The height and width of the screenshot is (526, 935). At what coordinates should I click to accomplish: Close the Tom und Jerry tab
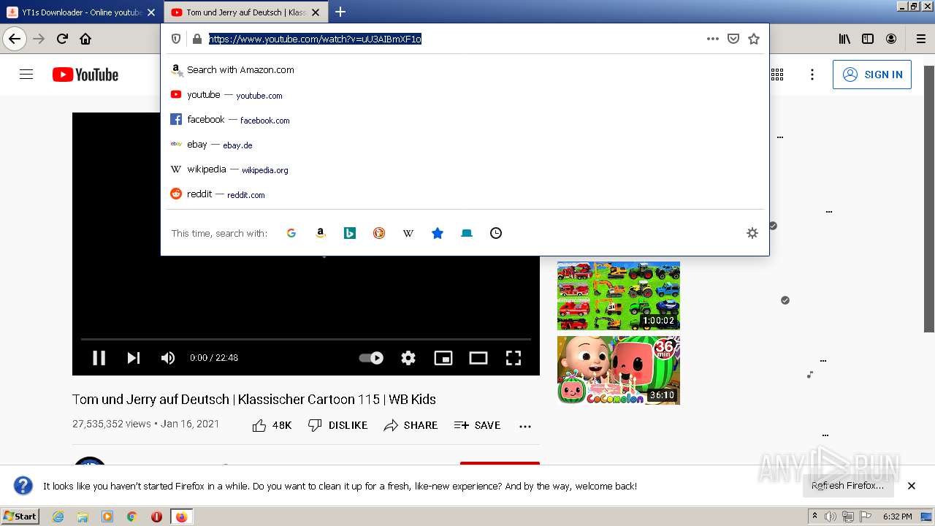pos(316,12)
